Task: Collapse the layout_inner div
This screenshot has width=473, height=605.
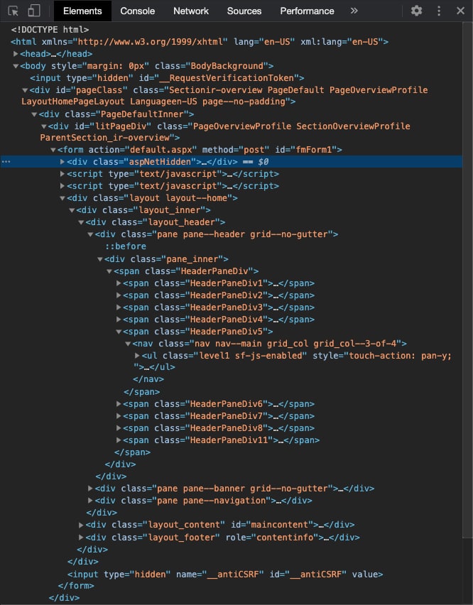Action: click(x=72, y=210)
